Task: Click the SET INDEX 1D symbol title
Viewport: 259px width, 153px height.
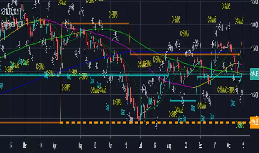Action: coord(11,12)
